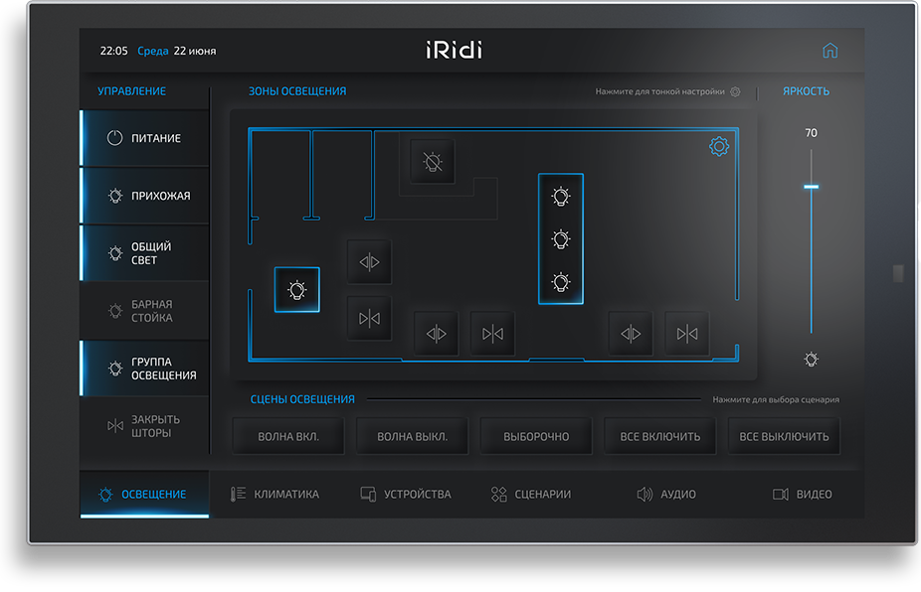Open the home screen icon
921x592 pixels.
(x=829, y=51)
